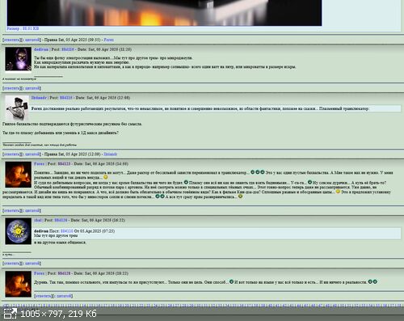Image resolution: width=404 pixels, height=321 pixels.
Task: Click the shal username link
Action: [38, 220]
